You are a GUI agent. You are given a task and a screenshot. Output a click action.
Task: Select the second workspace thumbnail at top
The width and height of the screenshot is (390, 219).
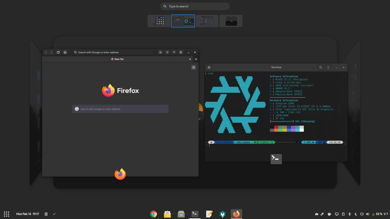[x=183, y=21]
